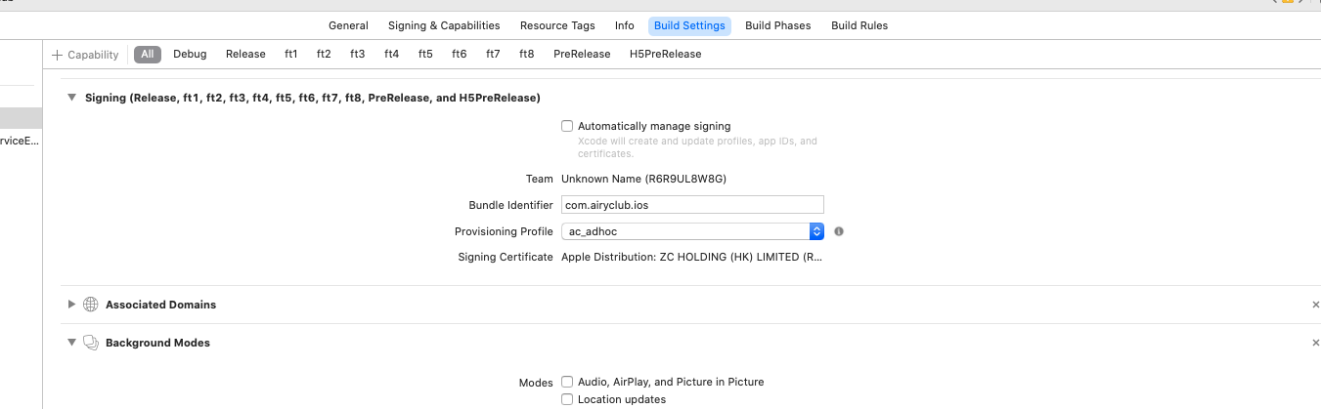The height and width of the screenshot is (409, 1321).
Task: Open the Build Rules tab
Action: pyautogui.click(x=859, y=25)
